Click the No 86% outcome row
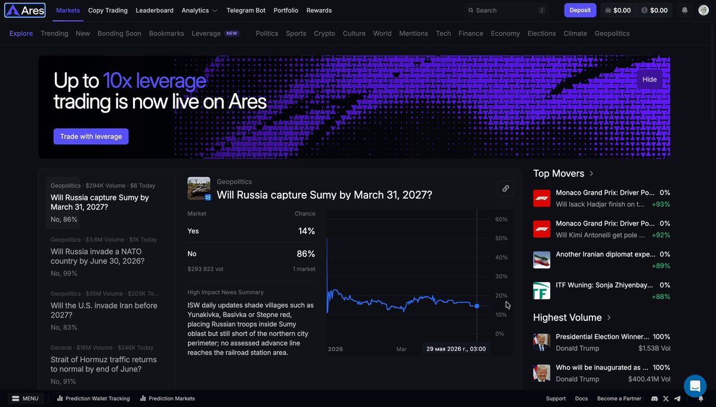Image resolution: width=716 pixels, height=407 pixels. pyautogui.click(x=251, y=254)
